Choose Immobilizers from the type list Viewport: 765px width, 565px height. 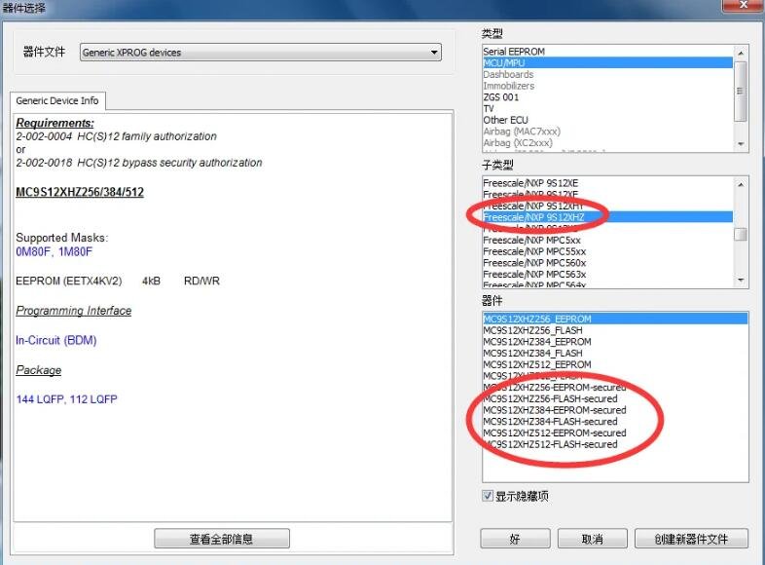(x=508, y=86)
